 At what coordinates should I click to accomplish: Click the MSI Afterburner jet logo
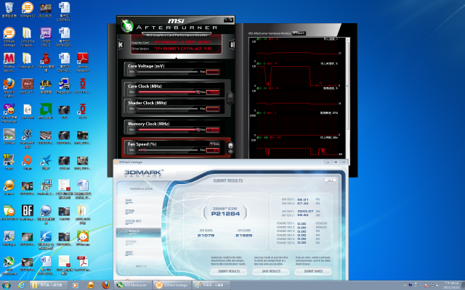tap(127, 26)
